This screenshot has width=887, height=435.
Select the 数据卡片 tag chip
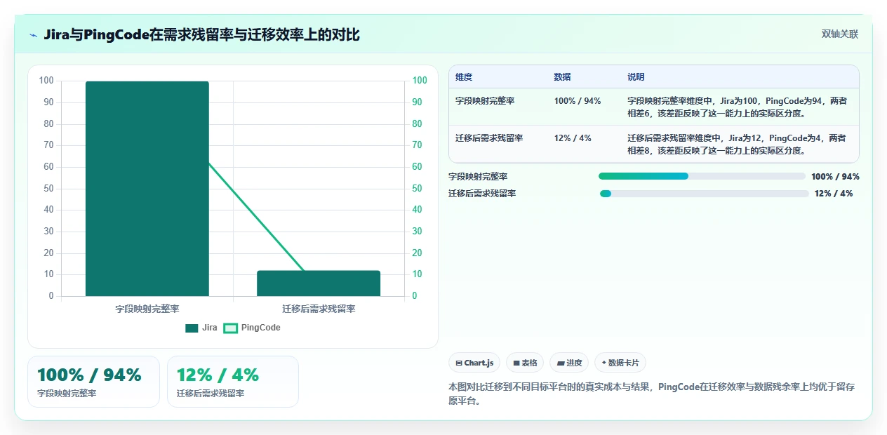[620, 363]
